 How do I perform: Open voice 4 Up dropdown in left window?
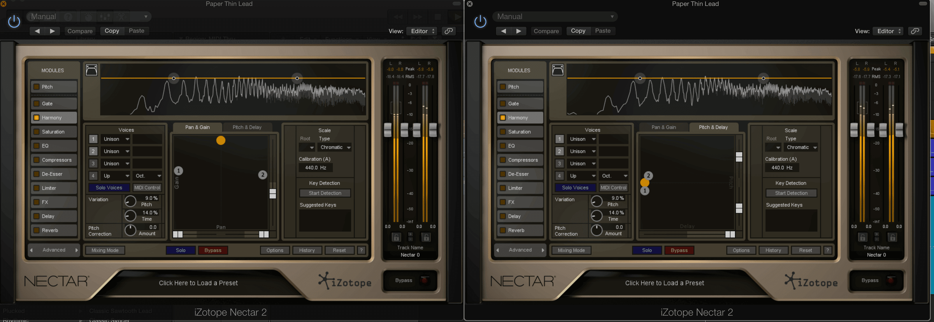pyautogui.click(x=116, y=176)
